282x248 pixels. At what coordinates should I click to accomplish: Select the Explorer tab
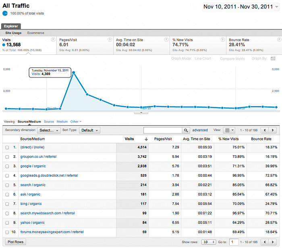tap(11, 26)
